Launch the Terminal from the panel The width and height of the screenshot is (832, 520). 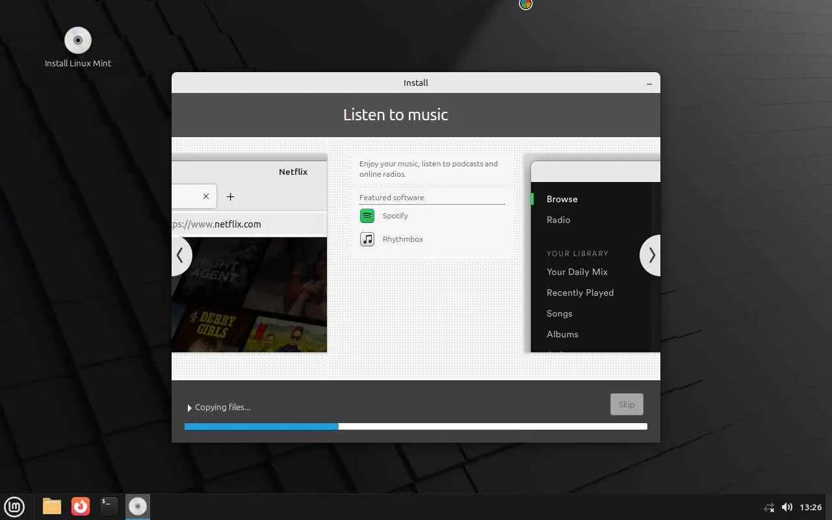pyautogui.click(x=109, y=506)
